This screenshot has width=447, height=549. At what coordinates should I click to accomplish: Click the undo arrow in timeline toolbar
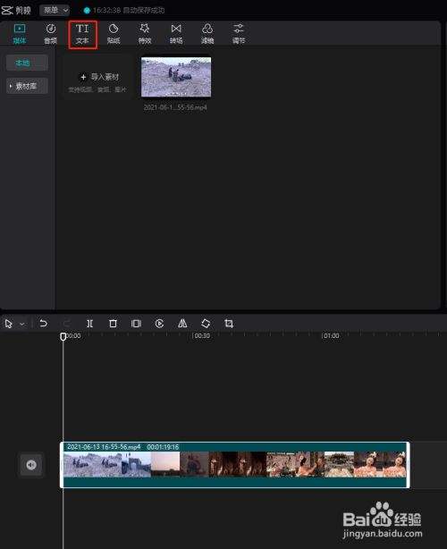44,323
